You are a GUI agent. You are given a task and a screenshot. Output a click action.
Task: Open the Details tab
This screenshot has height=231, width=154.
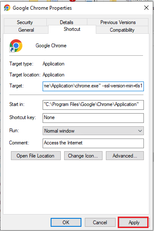coord(67,22)
